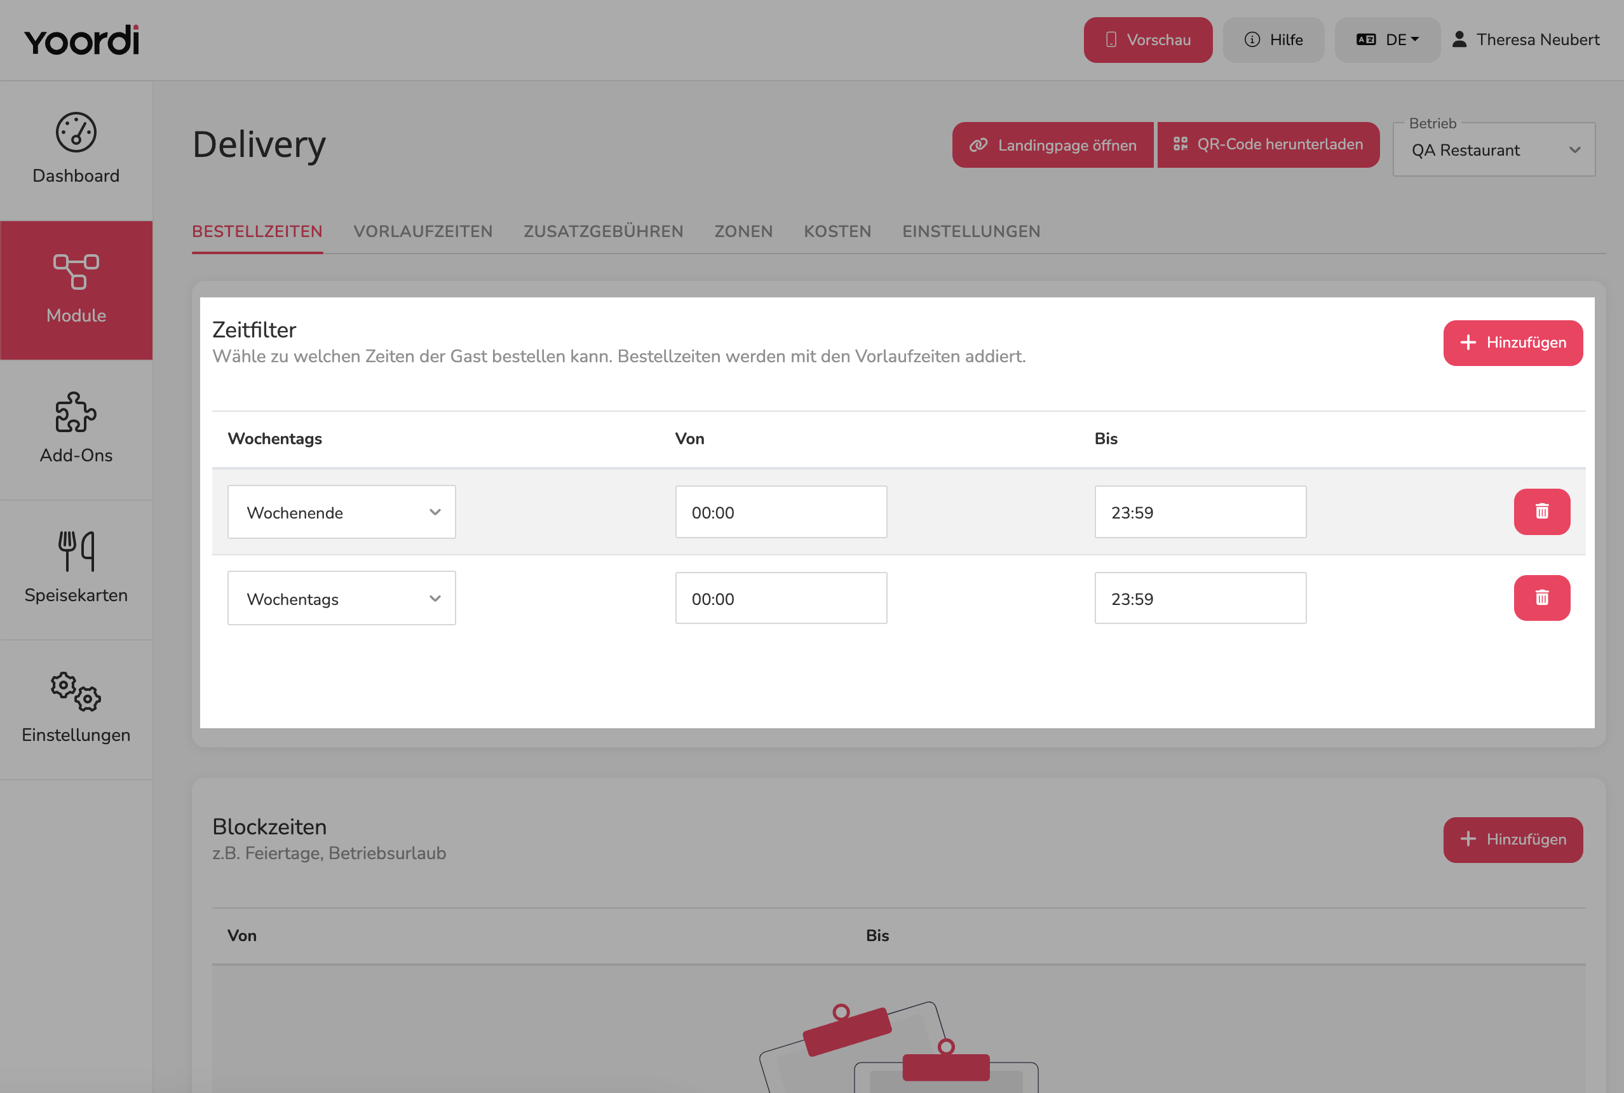This screenshot has width=1624, height=1093.
Task: Delete the Wochentags time filter row
Action: pos(1542,598)
